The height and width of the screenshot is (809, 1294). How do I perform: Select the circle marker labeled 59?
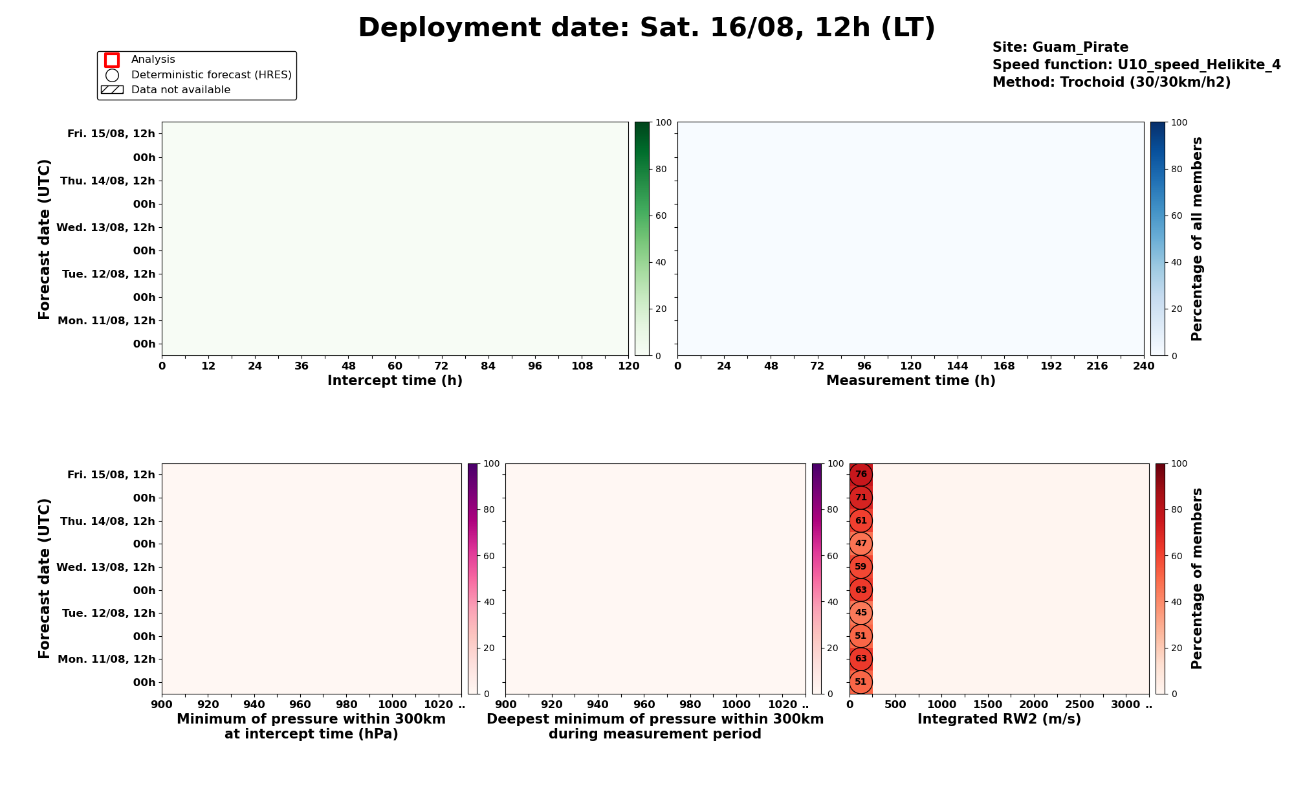tap(861, 567)
